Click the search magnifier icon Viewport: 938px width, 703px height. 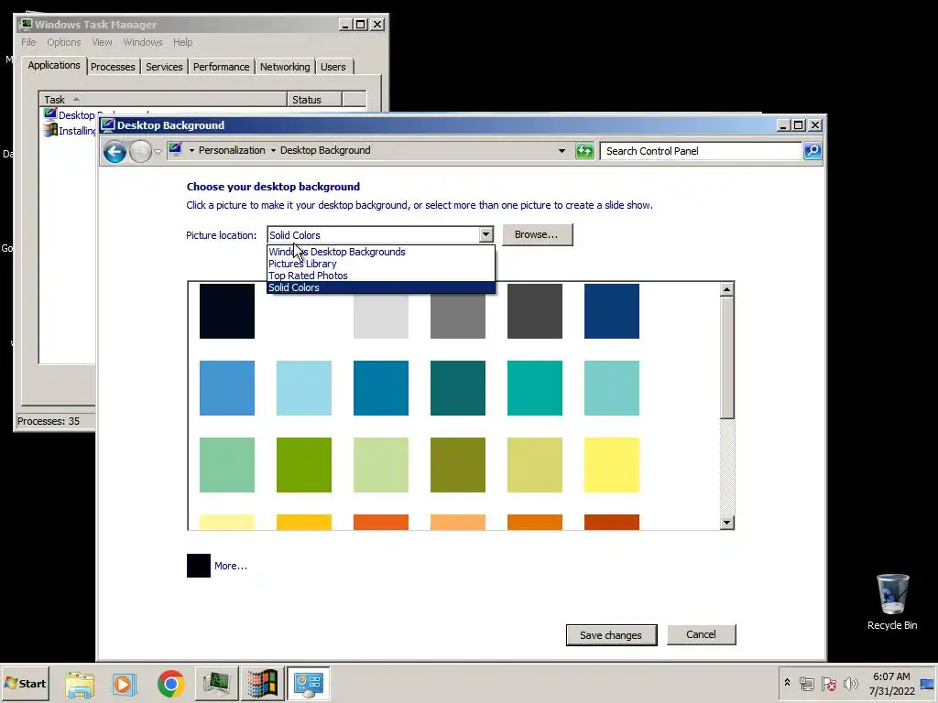point(813,151)
